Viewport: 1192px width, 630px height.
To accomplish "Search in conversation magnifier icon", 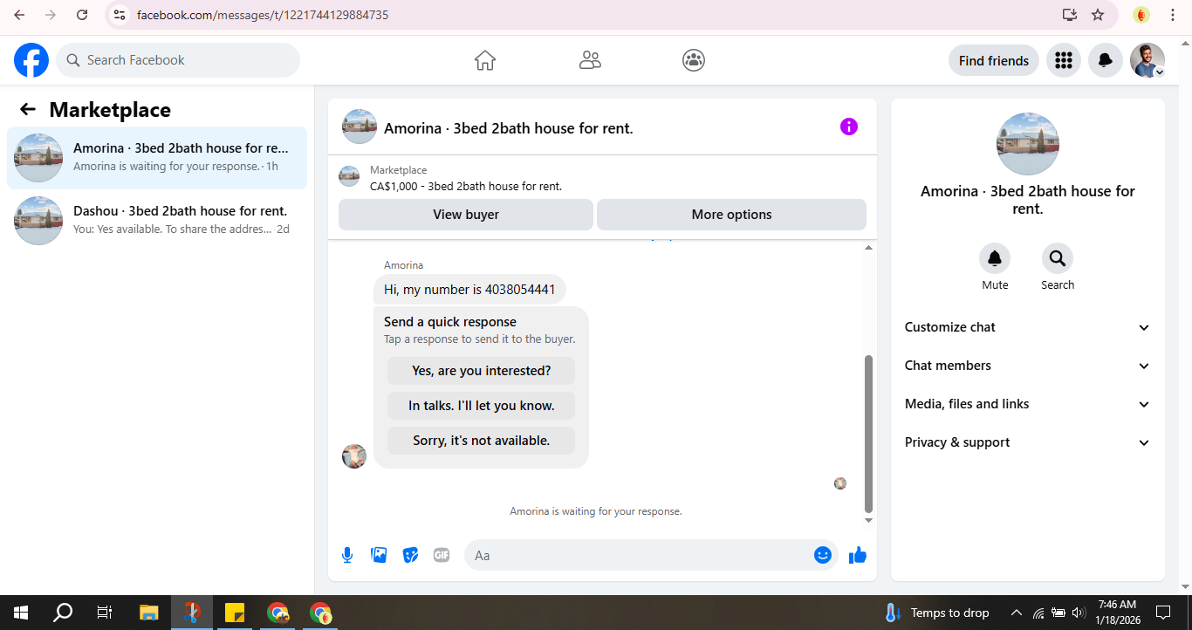I will tap(1058, 258).
